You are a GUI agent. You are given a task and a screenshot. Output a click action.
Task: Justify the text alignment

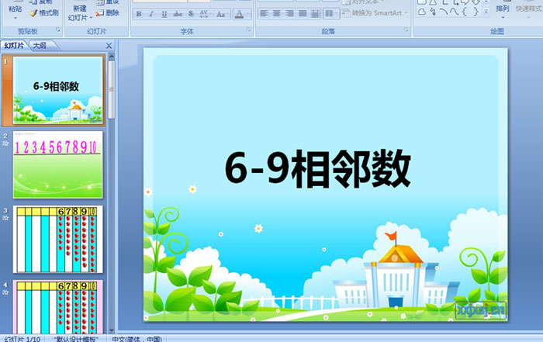pyautogui.click(x=303, y=13)
